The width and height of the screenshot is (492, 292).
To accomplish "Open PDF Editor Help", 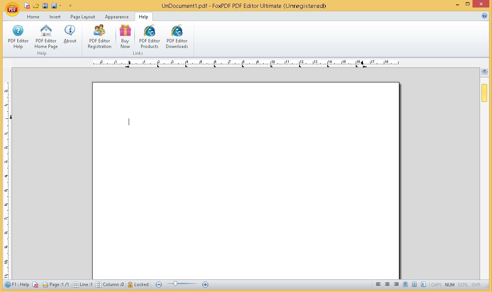I will [x=18, y=37].
